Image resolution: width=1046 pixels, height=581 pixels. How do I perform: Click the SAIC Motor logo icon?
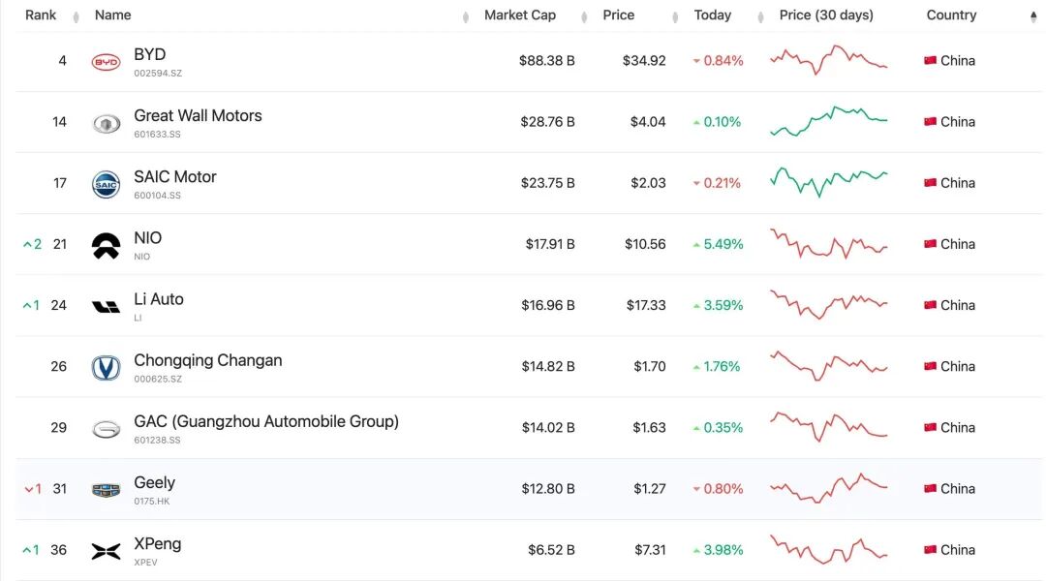tap(106, 184)
